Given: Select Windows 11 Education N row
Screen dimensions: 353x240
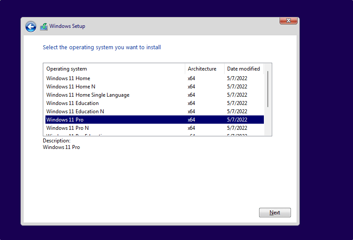Looking at the screenshot, I should pyautogui.click(x=155, y=112).
